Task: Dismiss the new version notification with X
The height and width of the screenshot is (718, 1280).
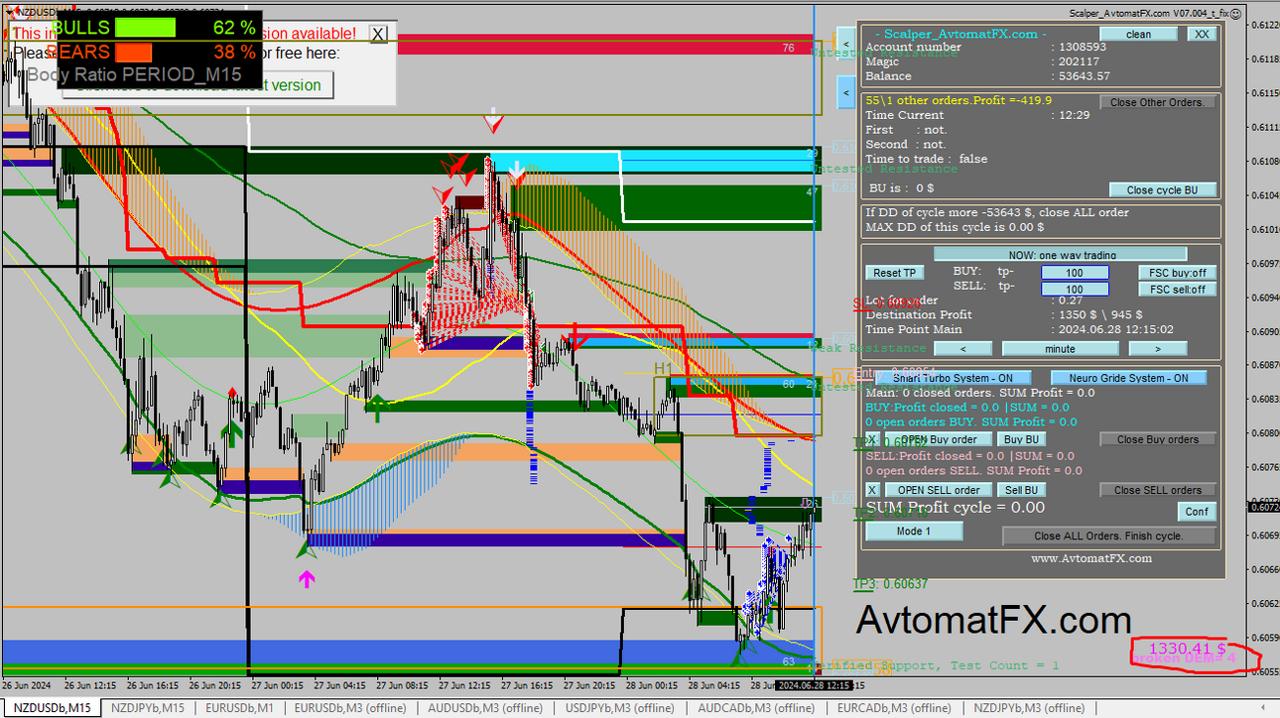Action: coord(378,34)
